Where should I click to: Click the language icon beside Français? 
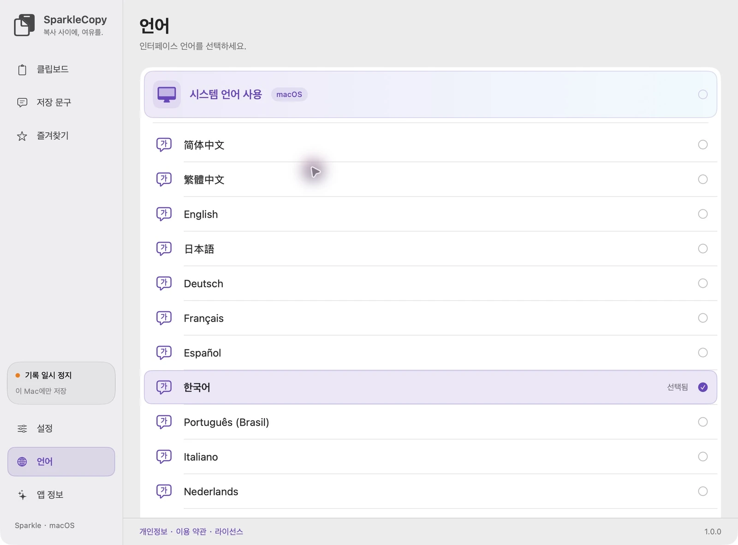(164, 318)
